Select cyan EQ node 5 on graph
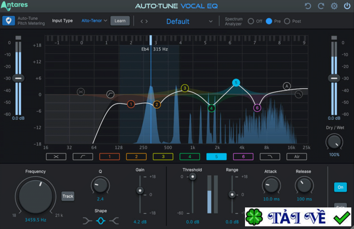This screenshot has width=354, height=229. (x=236, y=83)
